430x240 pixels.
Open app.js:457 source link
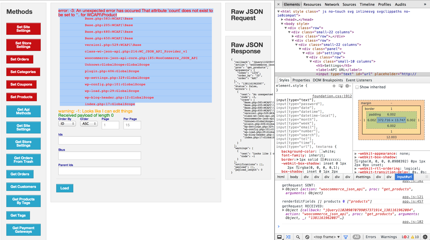[413, 201]
